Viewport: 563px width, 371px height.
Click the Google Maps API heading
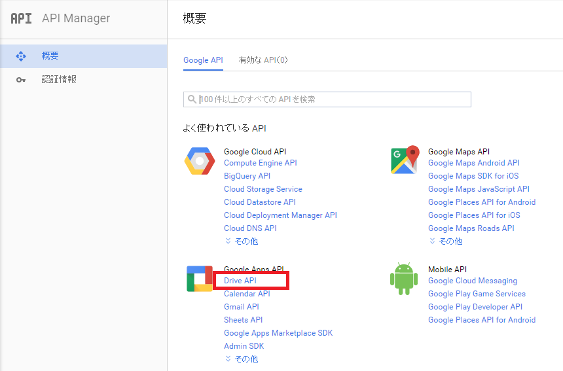click(x=458, y=152)
